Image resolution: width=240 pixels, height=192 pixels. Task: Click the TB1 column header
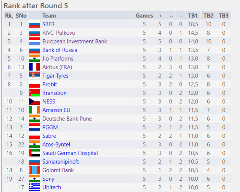[x=193, y=16]
